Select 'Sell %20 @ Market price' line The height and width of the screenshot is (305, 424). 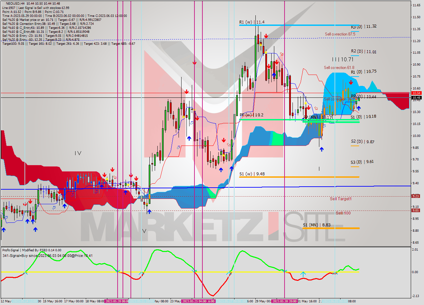tap(52, 20)
